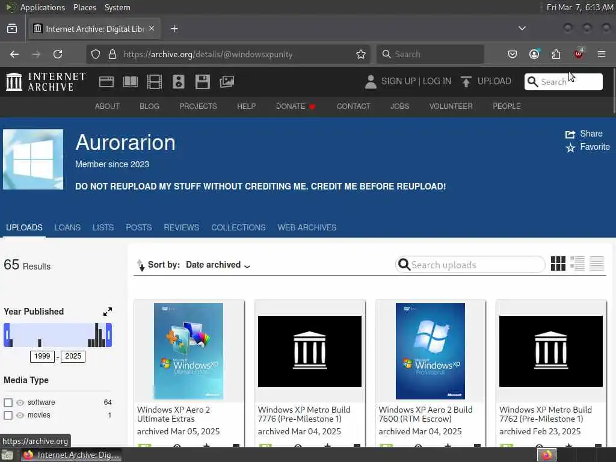
Task: Toggle sort direction arrows
Action: [140, 265]
